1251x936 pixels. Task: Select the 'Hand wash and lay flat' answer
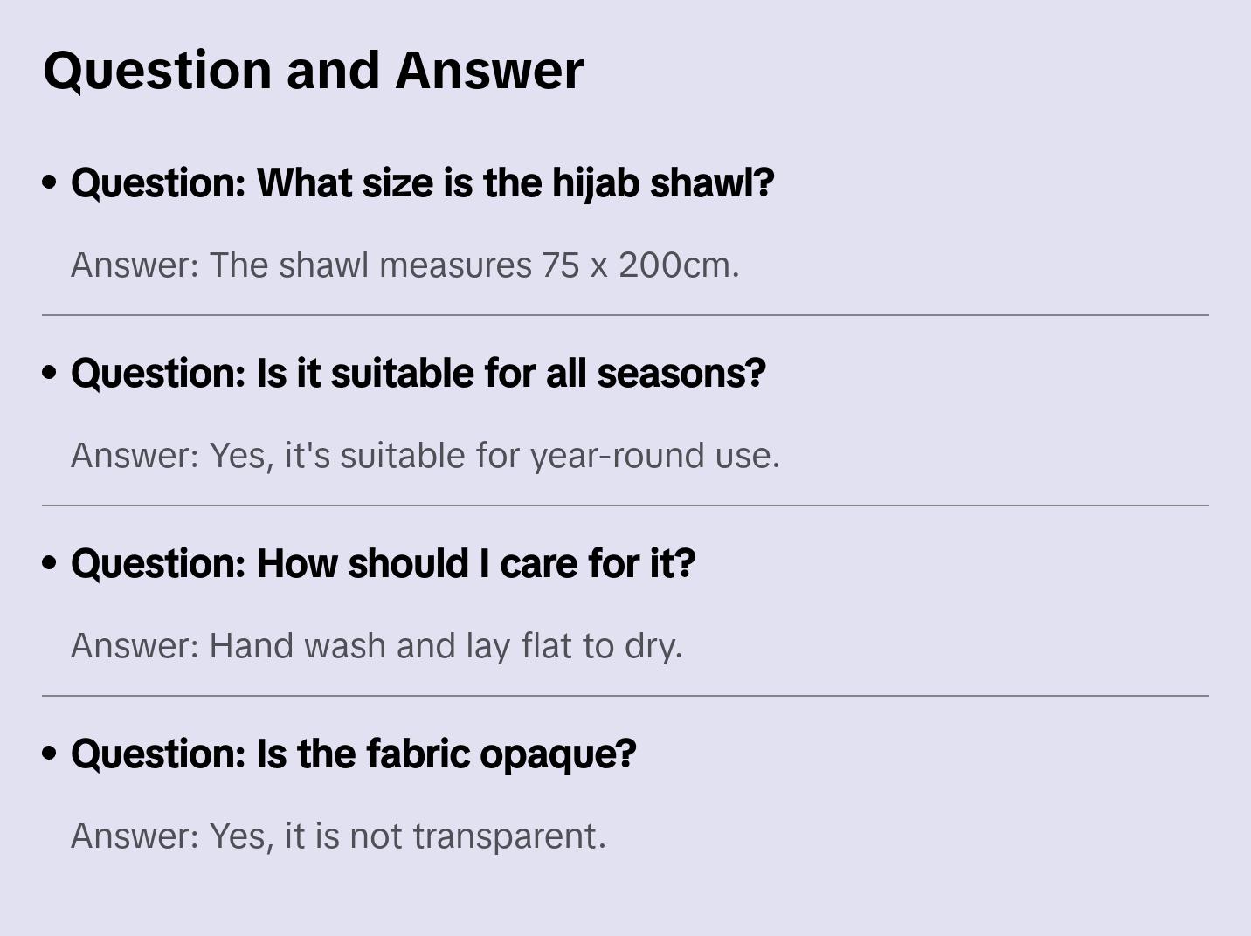point(376,646)
